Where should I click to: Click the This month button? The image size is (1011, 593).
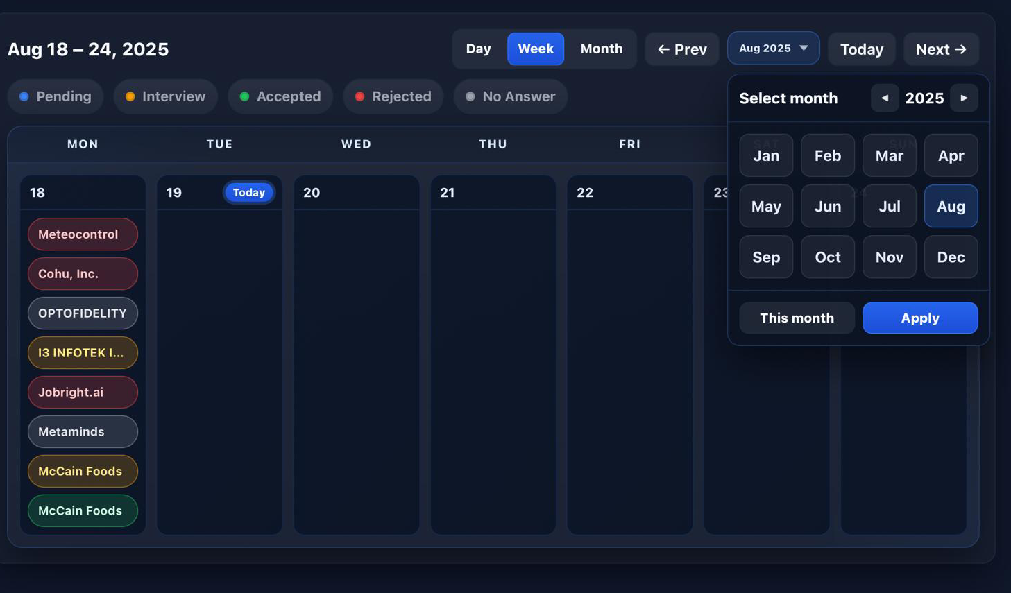(797, 318)
